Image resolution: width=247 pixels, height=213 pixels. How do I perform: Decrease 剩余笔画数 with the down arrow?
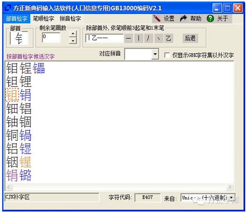click(73, 40)
